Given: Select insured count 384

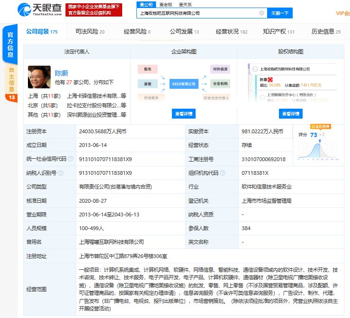Looking at the screenshot, I should [246, 229].
